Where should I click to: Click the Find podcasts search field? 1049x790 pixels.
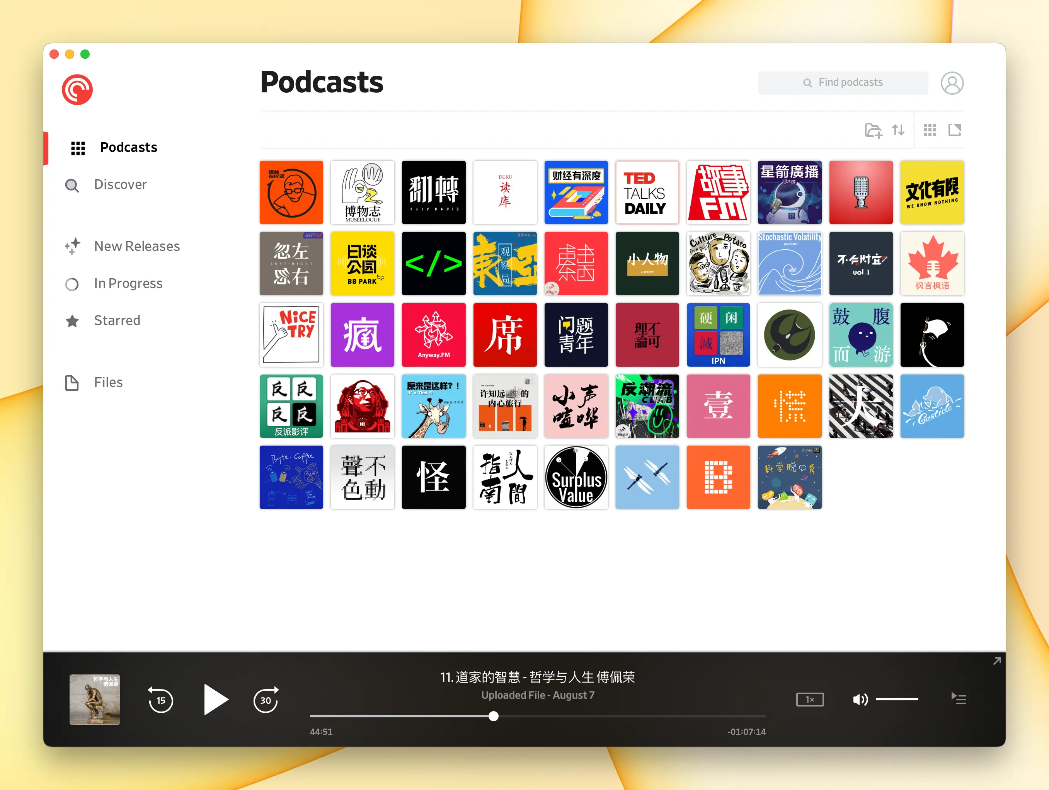pos(843,82)
